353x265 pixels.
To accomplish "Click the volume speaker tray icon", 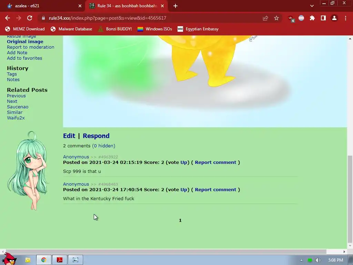I will coord(318,260).
